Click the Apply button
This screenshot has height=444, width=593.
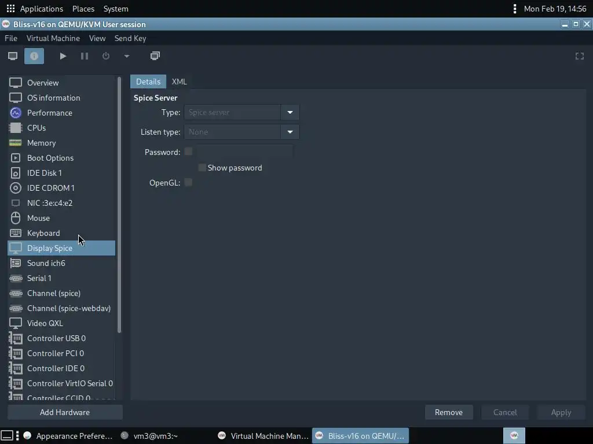pos(561,412)
